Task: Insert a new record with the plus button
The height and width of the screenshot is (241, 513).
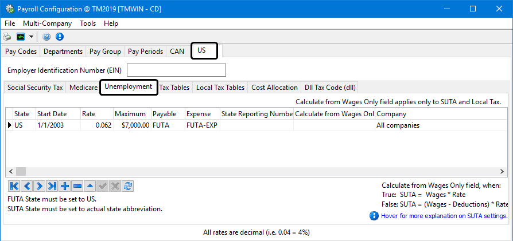Action: pyautogui.click(x=65, y=186)
